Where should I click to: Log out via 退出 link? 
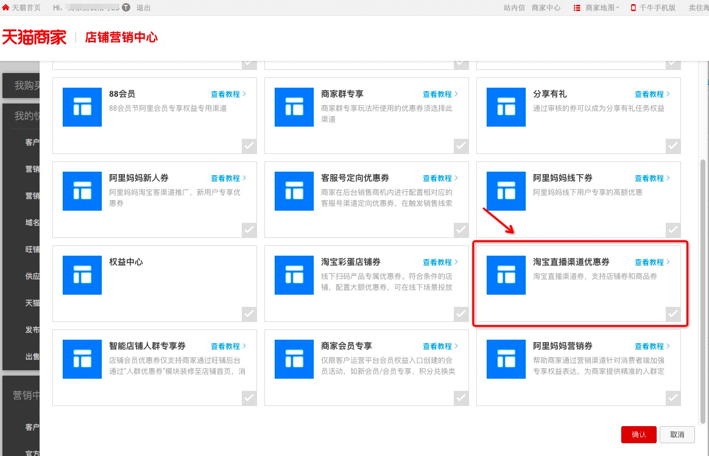click(x=143, y=8)
